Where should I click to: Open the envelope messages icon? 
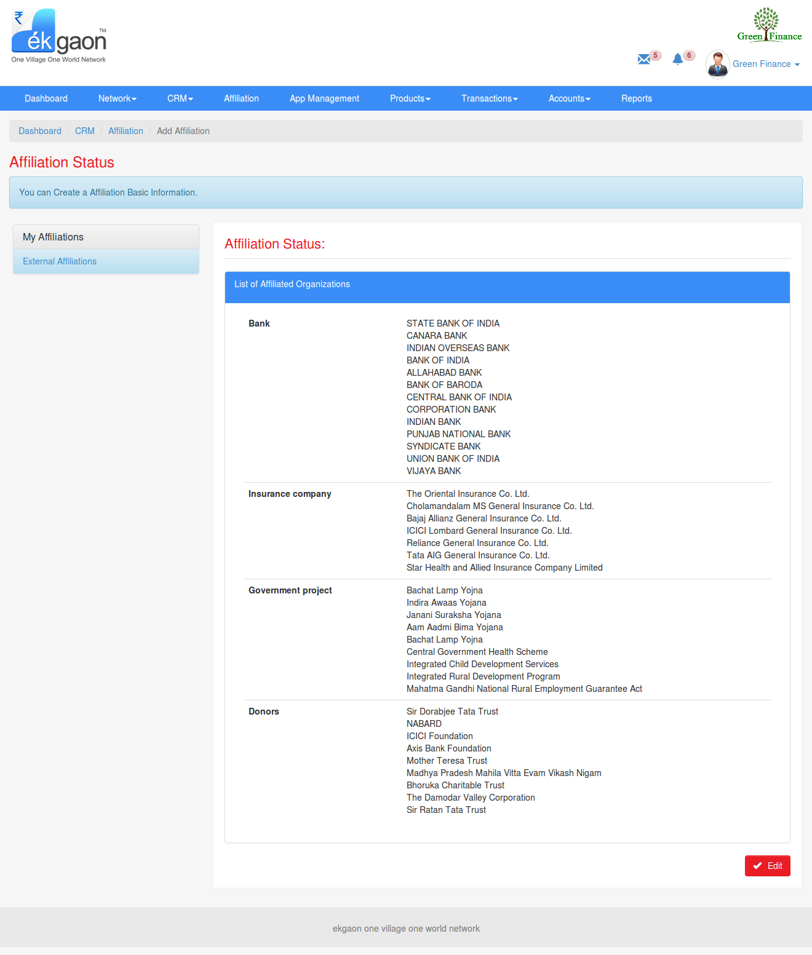pyautogui.click(x=644, y=59)
